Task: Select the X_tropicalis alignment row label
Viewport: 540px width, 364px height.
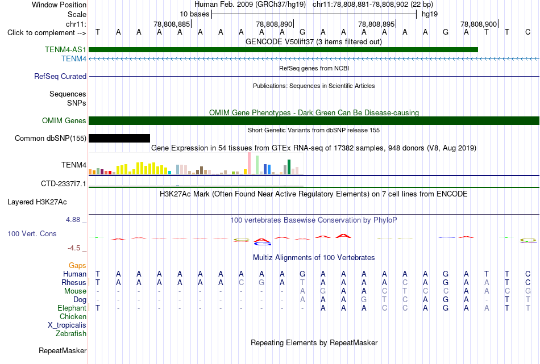Action: pos(67,325)
